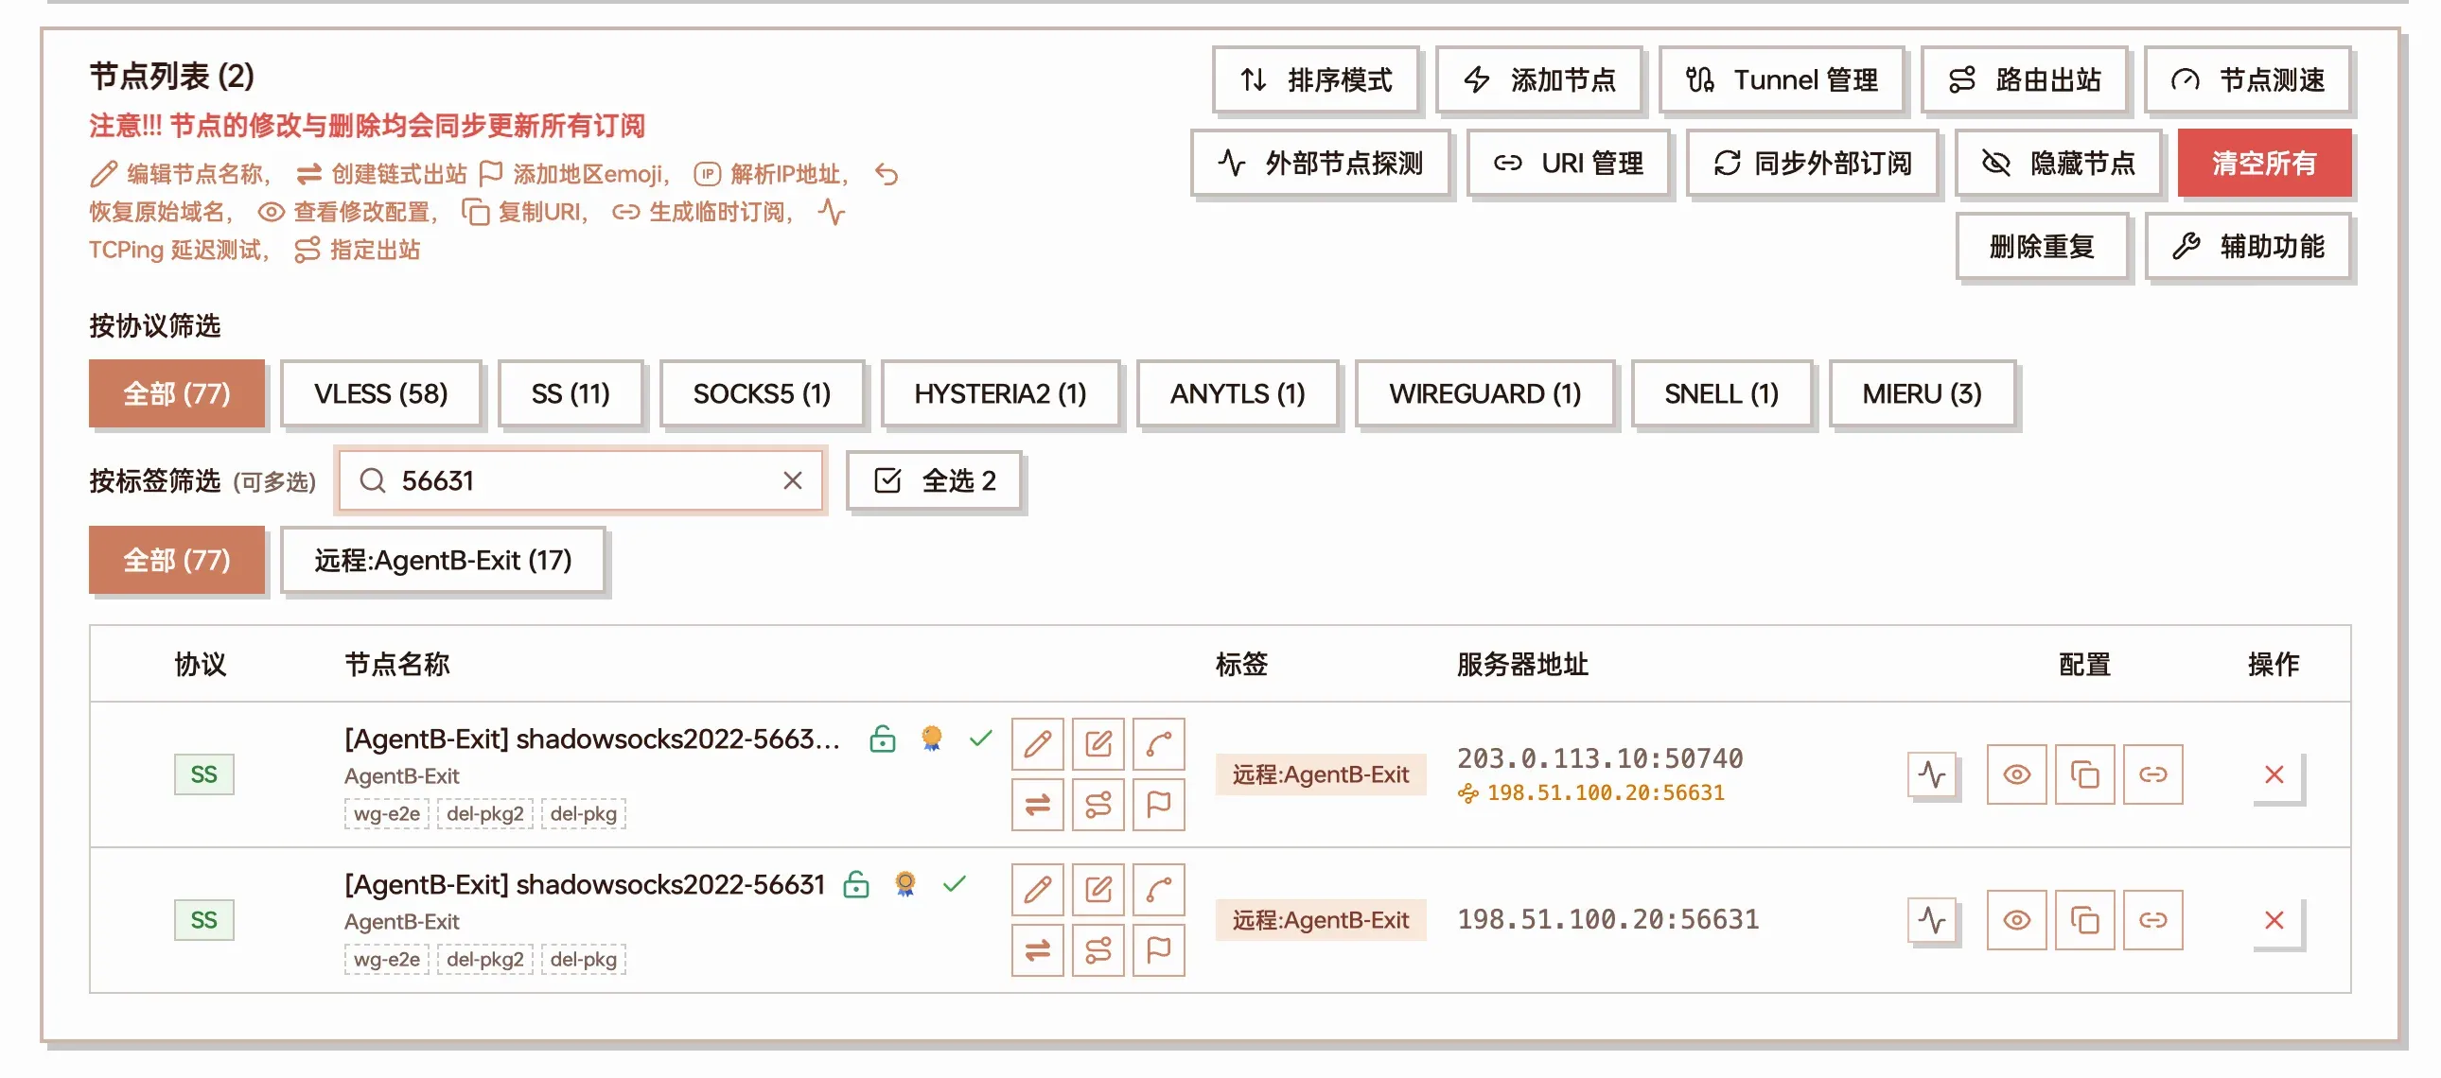2441x1078 pixels.
Task: Delete the shadowsocks2022-56631 node
Action: pos(2274,920)
